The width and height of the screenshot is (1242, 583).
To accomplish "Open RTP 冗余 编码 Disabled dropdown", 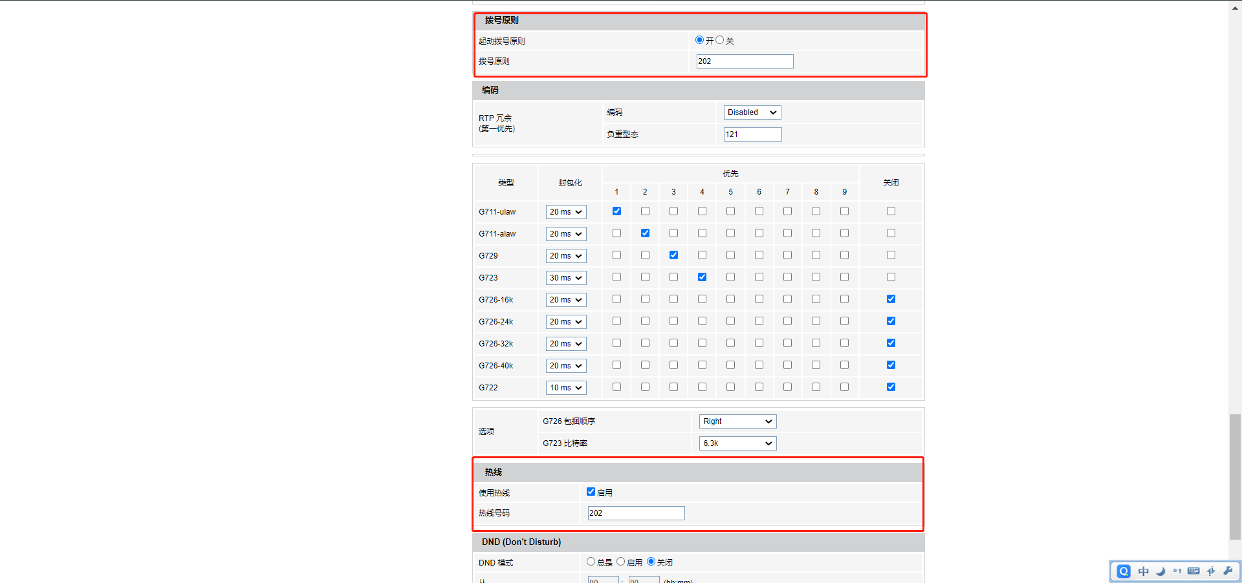I will pyautogui.click(x=752, y=112).
